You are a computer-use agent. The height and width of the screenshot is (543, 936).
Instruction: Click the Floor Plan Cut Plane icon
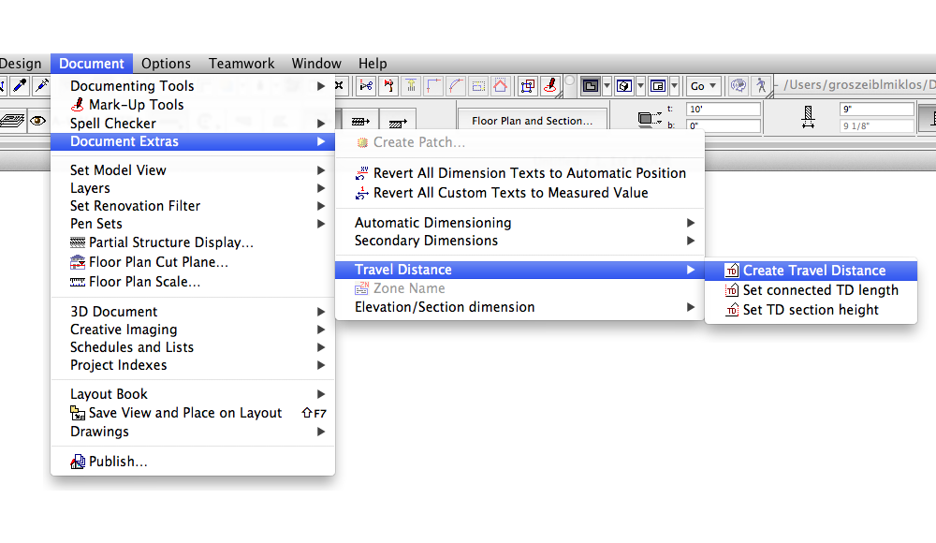coord(78,262)
